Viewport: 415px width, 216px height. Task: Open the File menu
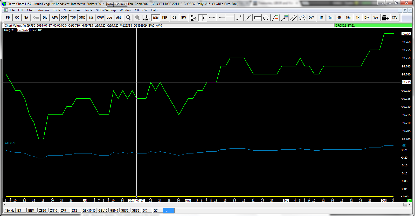(x=12, y=10)
